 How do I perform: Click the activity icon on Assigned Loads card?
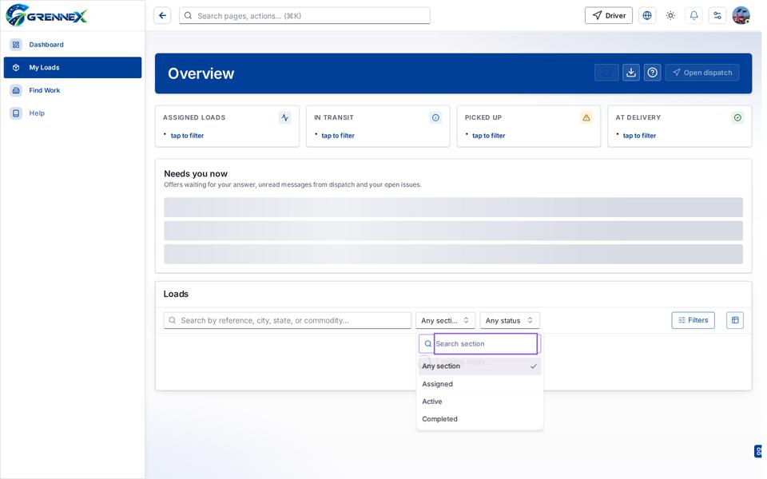pos(285,118)
